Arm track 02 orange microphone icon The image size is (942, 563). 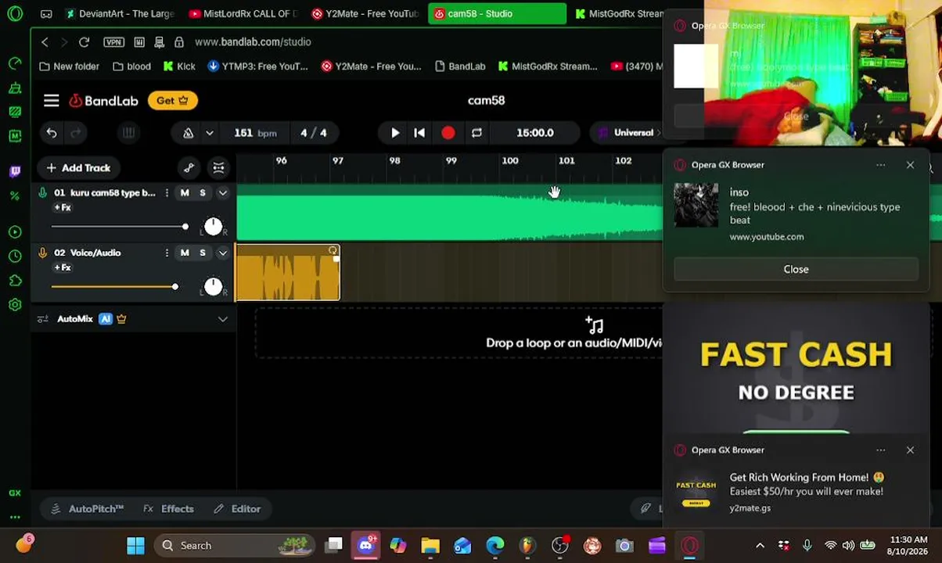[x=42, y=253]
